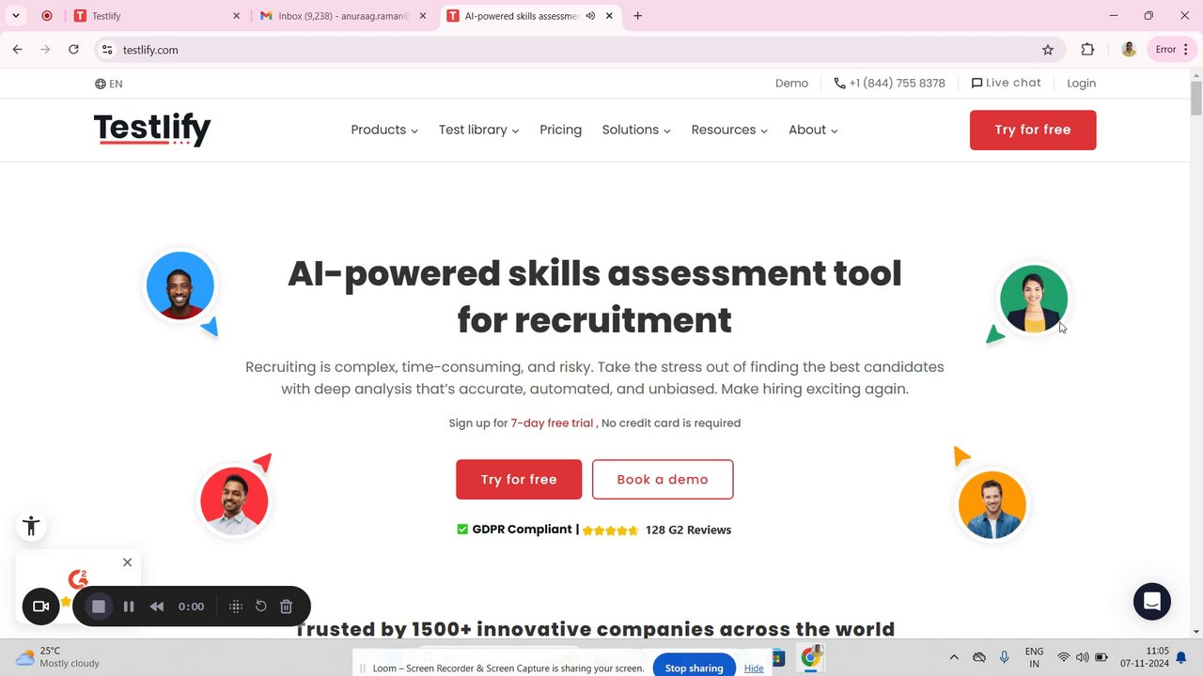The width and height of the screenshot is (1203, 676).
Task: Open the Pricing page
Action: pos(560,130)
